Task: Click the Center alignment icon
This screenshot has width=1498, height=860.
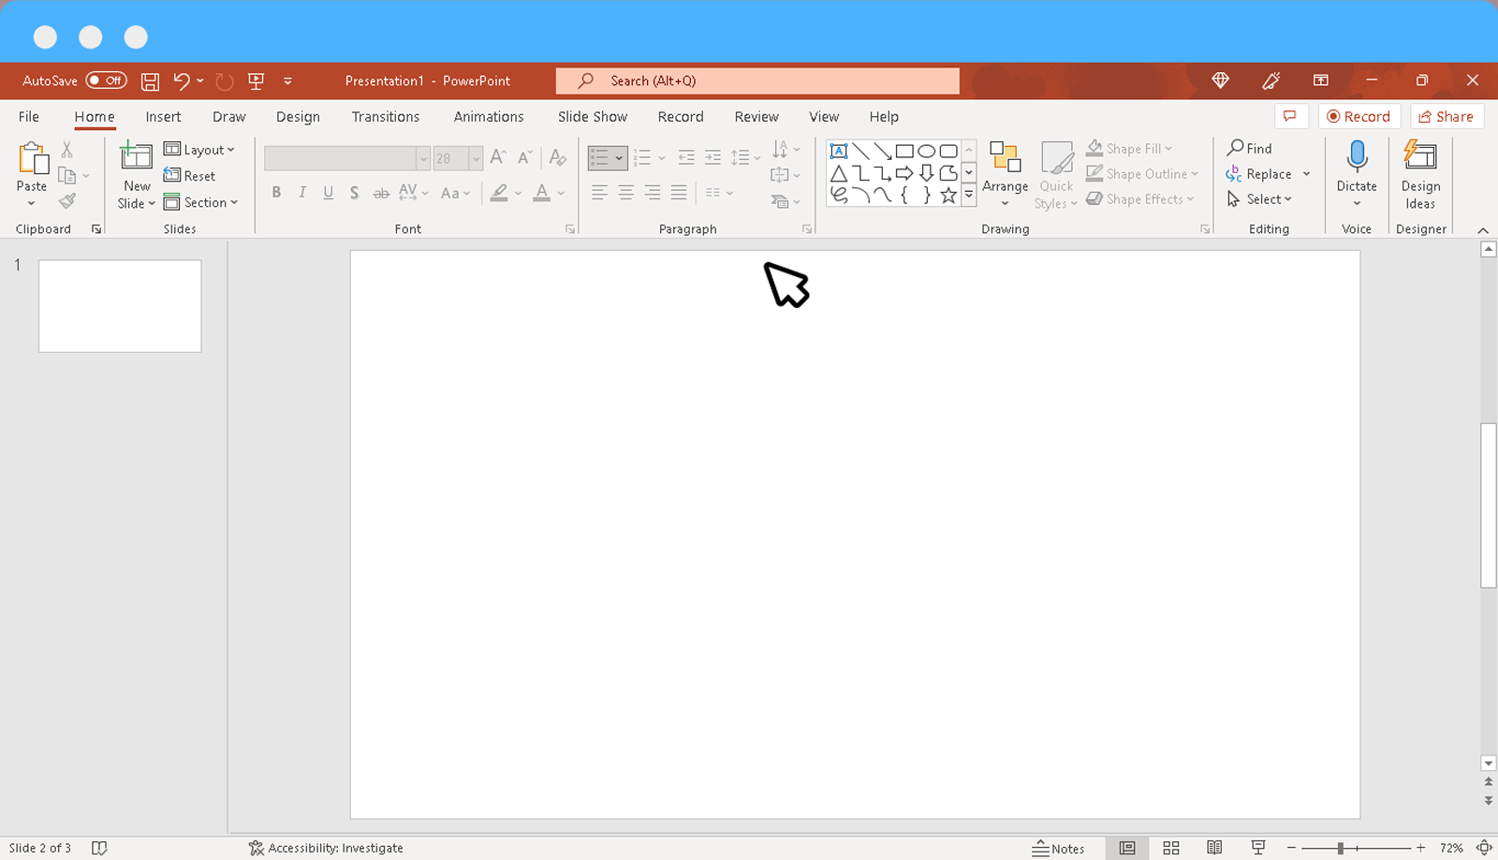Action: pyautogui.click(x=624, y=192)
